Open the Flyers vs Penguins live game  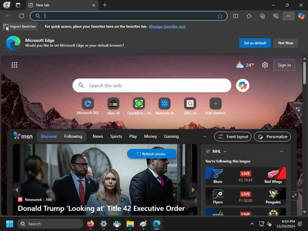(x=245, y=196)
